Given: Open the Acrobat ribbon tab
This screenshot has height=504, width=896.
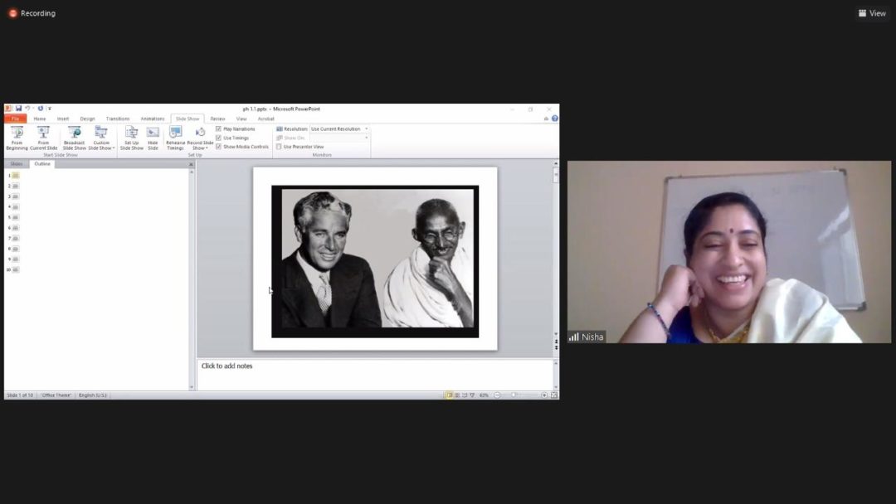Looking at the screenshot, I should point(265,119).
